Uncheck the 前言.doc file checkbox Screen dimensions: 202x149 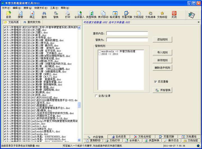[5, 35]
